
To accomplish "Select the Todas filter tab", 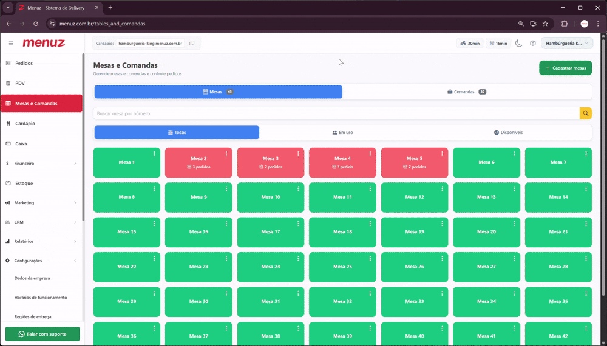I will pyautogui.click(x=177, y=132).
